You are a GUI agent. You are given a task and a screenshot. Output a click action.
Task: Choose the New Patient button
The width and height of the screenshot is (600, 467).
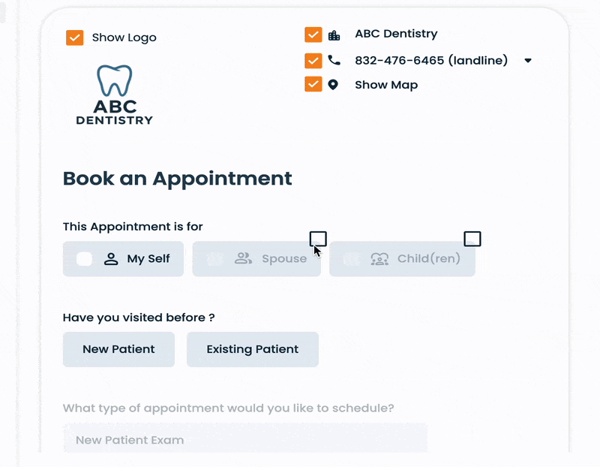click(118, 349)
